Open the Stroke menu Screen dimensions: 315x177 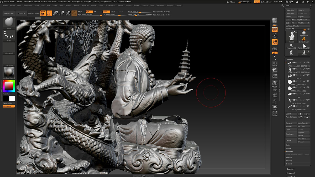[x=136, y=5]
